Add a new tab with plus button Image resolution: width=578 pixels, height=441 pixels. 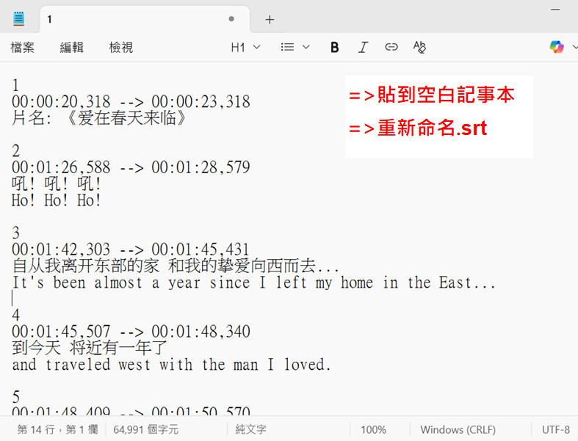(x=270, y=20)
